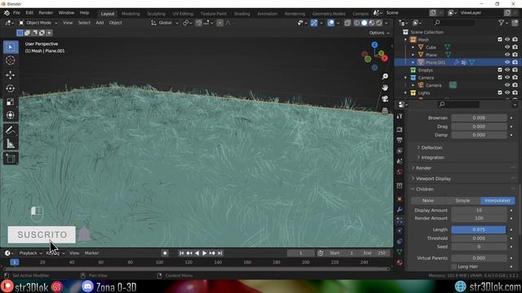The width and height of the screenshot is (522, 293).
Task: Uncheck the Mesh collection checkbox
Action: pyautogui.click(x=500, y=40)
